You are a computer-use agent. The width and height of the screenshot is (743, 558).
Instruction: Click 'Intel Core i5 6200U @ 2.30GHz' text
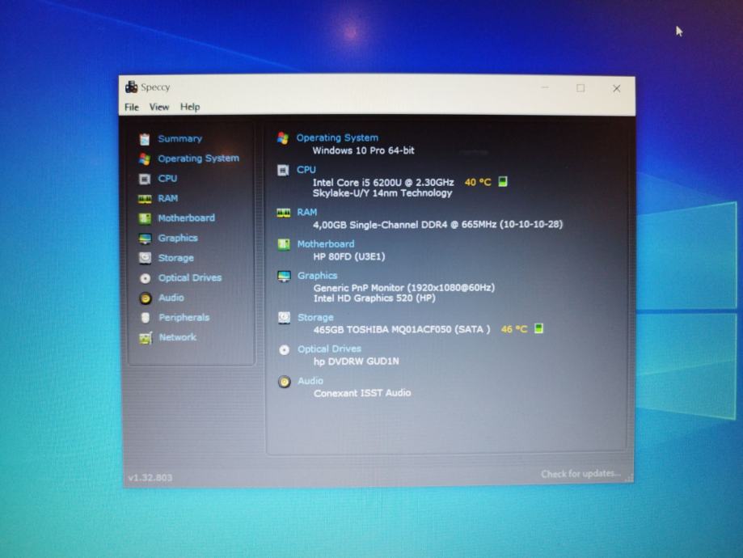(x=383, y=183)
